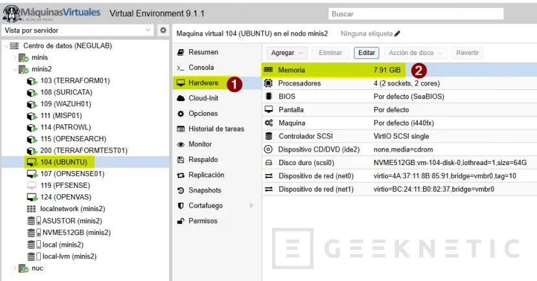Click the Buscar search field
Screen dimensions: 537x281
(x=416, y=14)
